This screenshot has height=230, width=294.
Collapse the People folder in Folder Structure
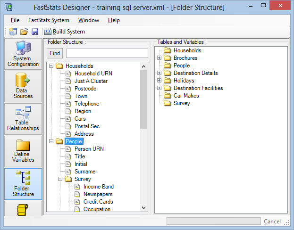(x=51, y=141)
